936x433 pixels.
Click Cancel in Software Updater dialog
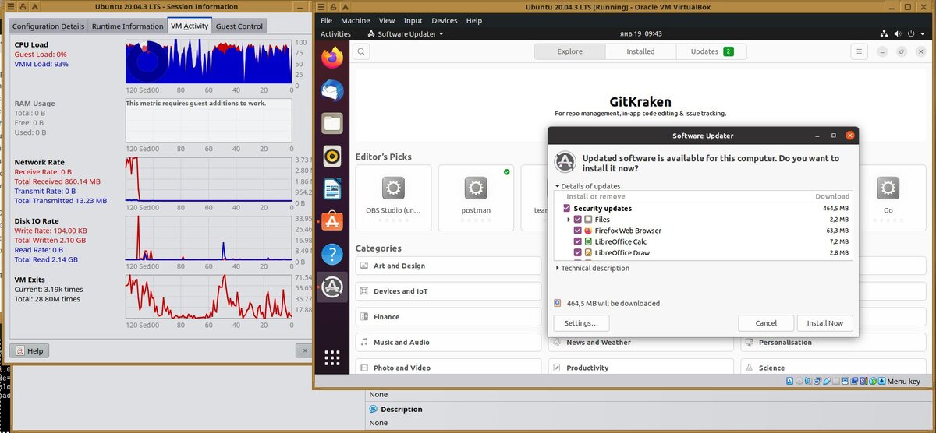point(766,323)
